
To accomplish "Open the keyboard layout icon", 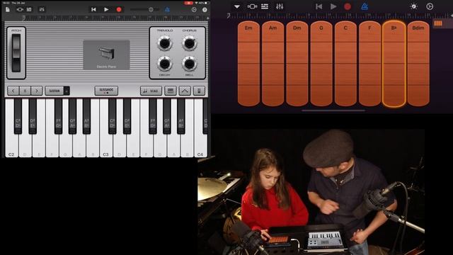I will coord(171,91).
